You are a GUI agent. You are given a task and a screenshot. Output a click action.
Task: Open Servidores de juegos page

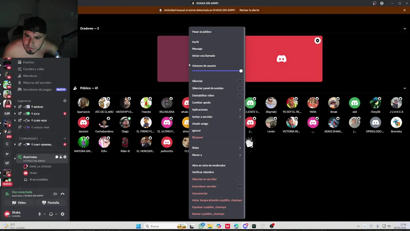37,90
